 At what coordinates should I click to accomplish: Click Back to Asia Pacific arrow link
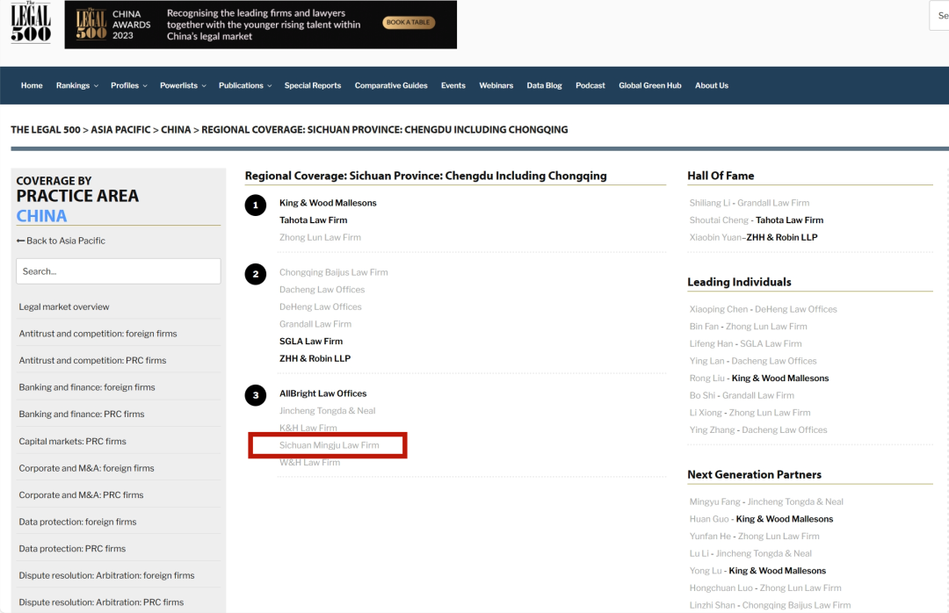click(x=61, y=241)
